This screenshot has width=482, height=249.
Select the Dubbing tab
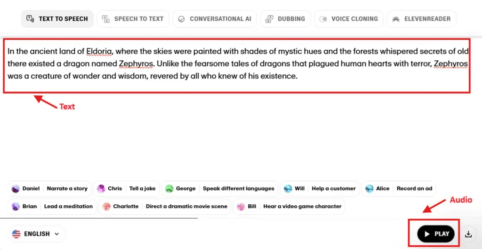[x=286, y=19]
